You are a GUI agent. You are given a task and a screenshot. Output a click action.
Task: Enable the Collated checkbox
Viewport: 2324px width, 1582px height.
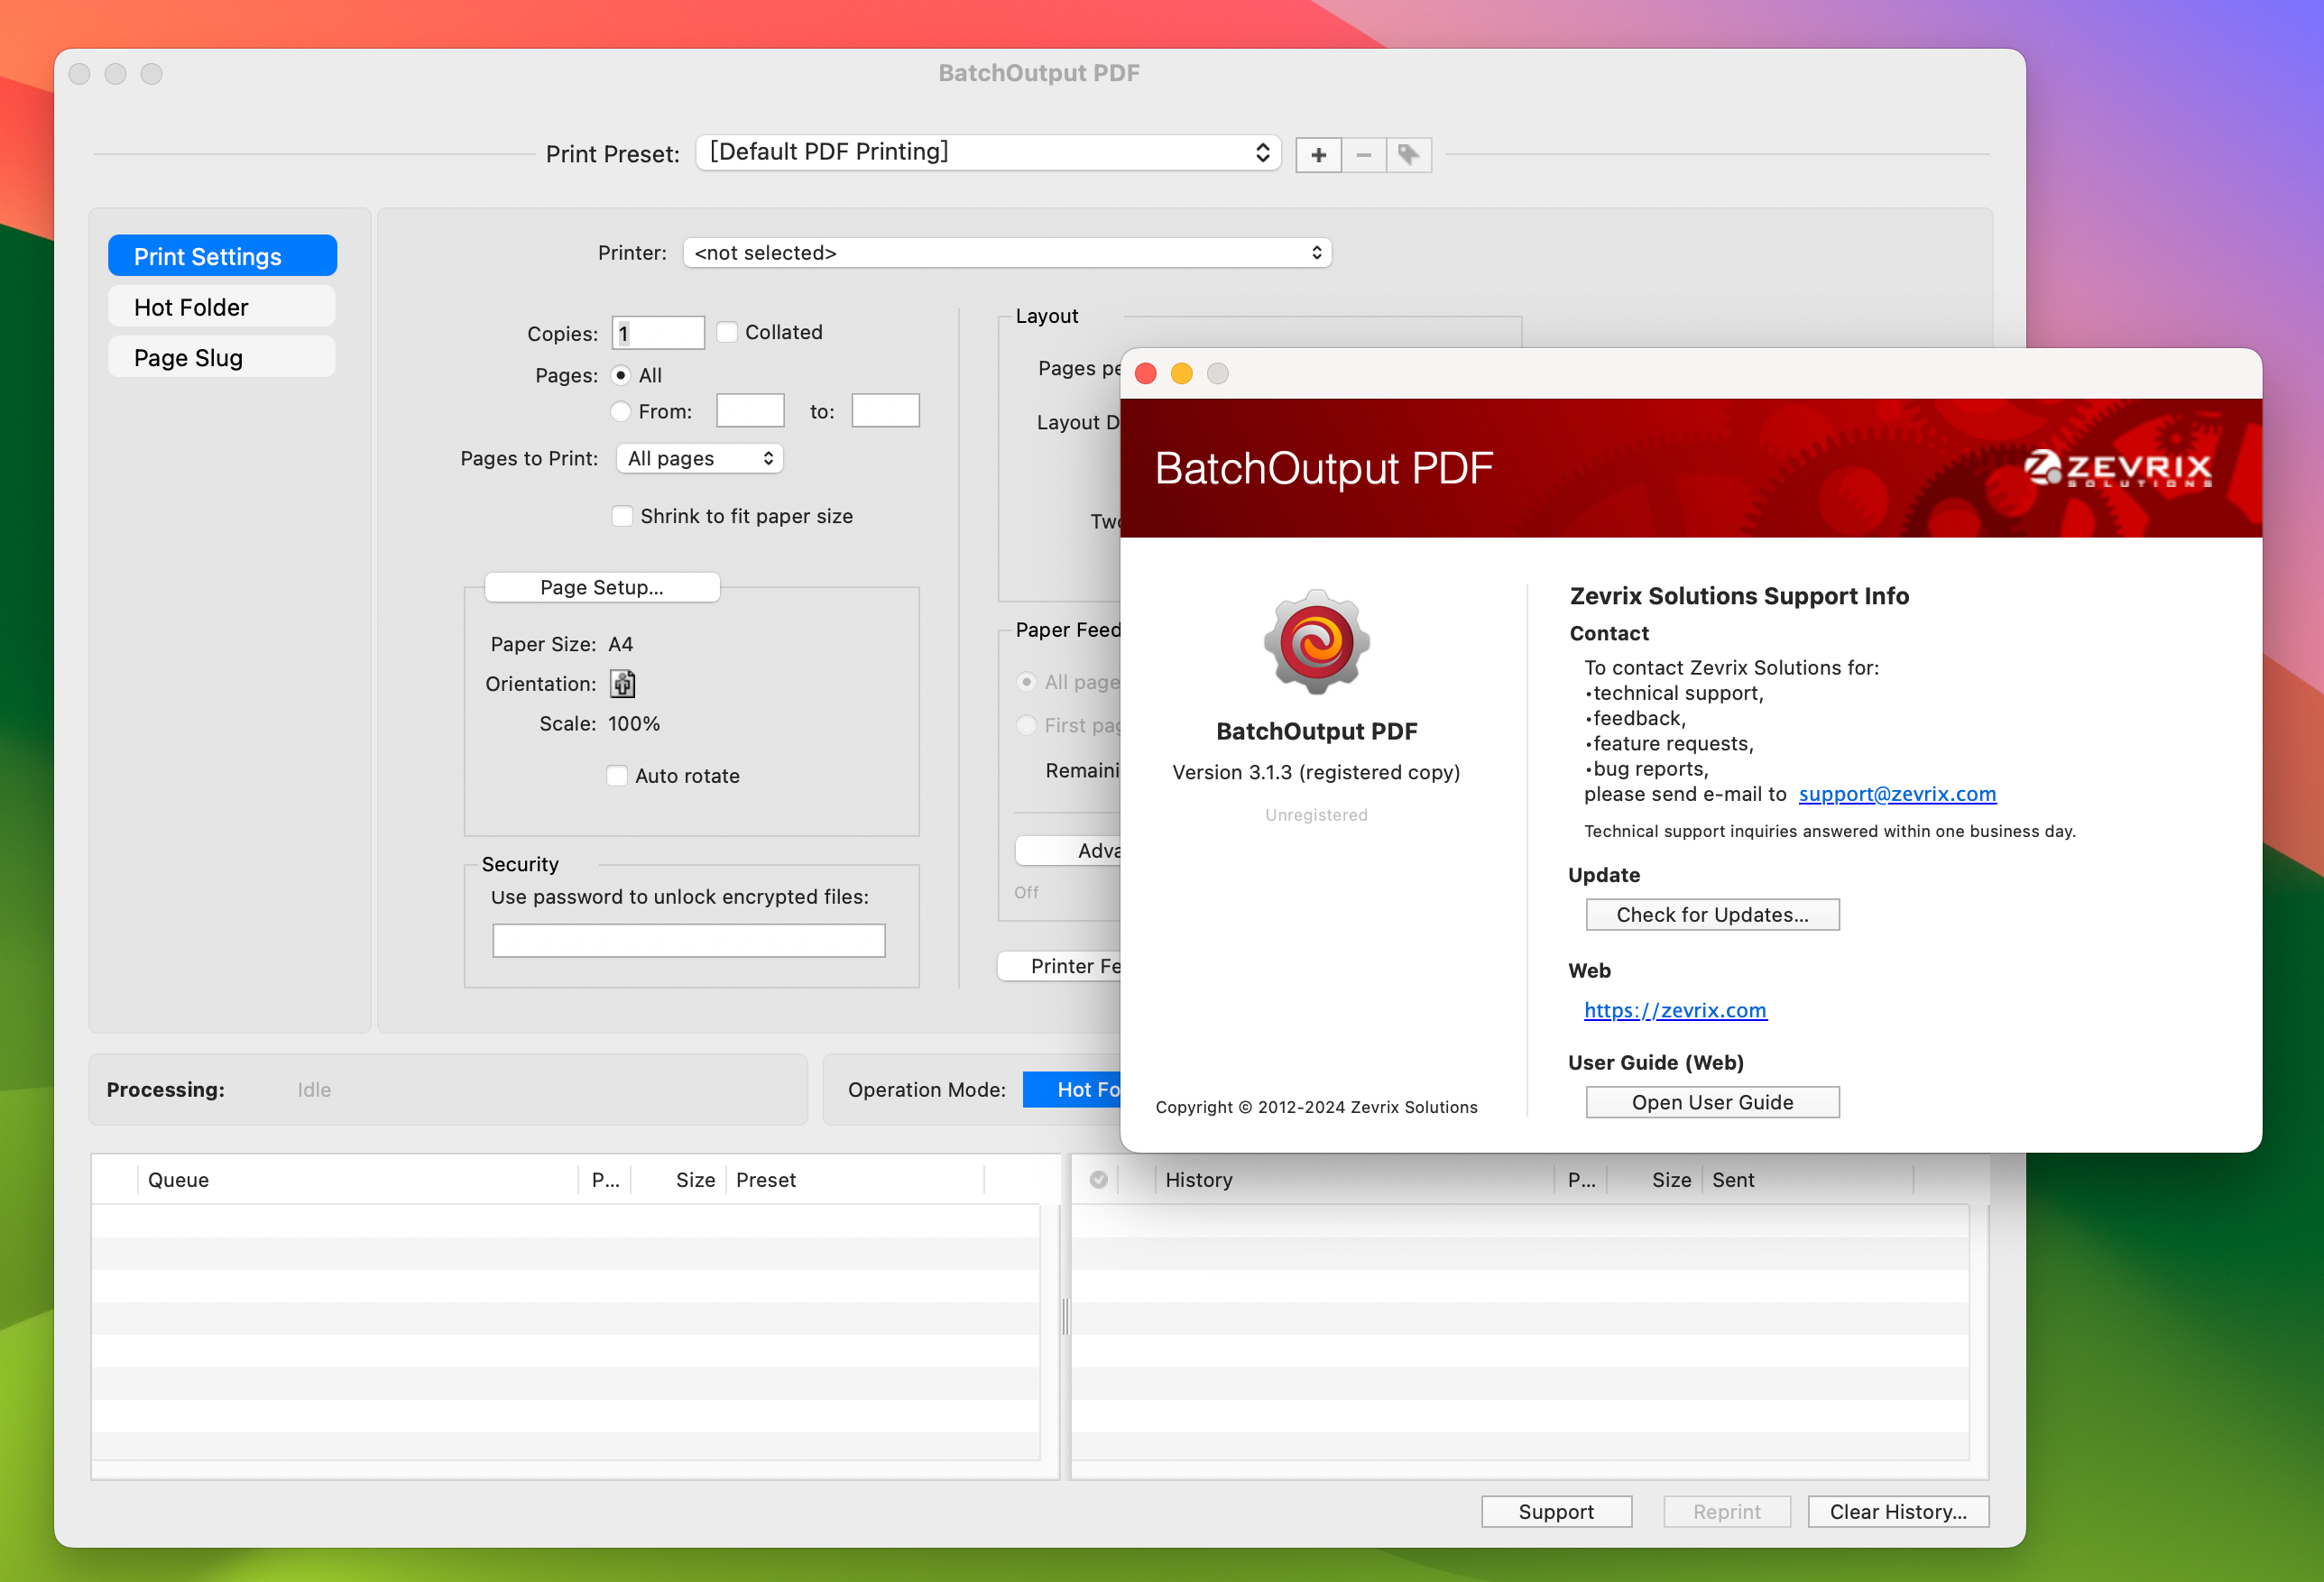726,331
